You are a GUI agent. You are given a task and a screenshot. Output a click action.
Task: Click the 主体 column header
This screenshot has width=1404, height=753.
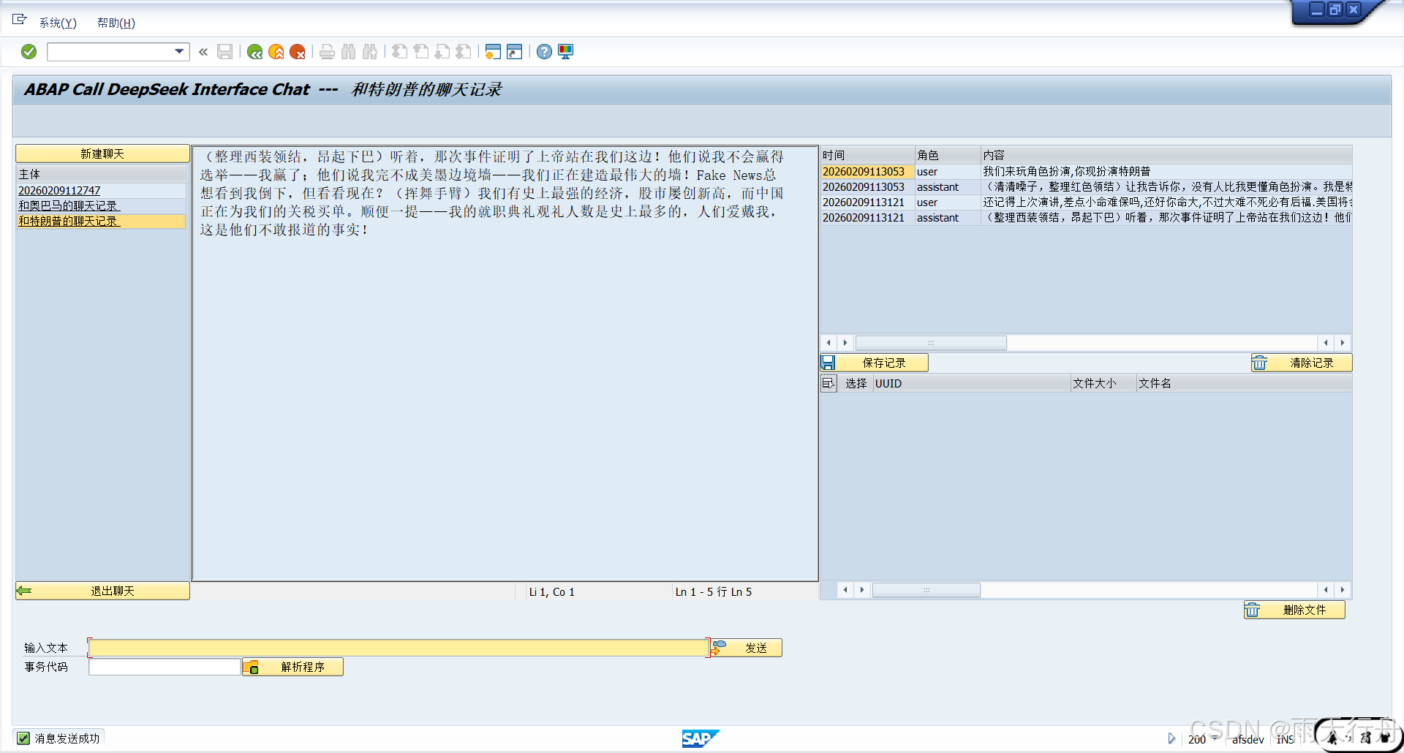pos(101,174)
